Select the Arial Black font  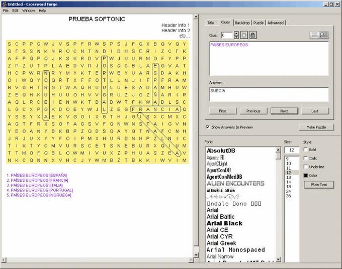224,223
